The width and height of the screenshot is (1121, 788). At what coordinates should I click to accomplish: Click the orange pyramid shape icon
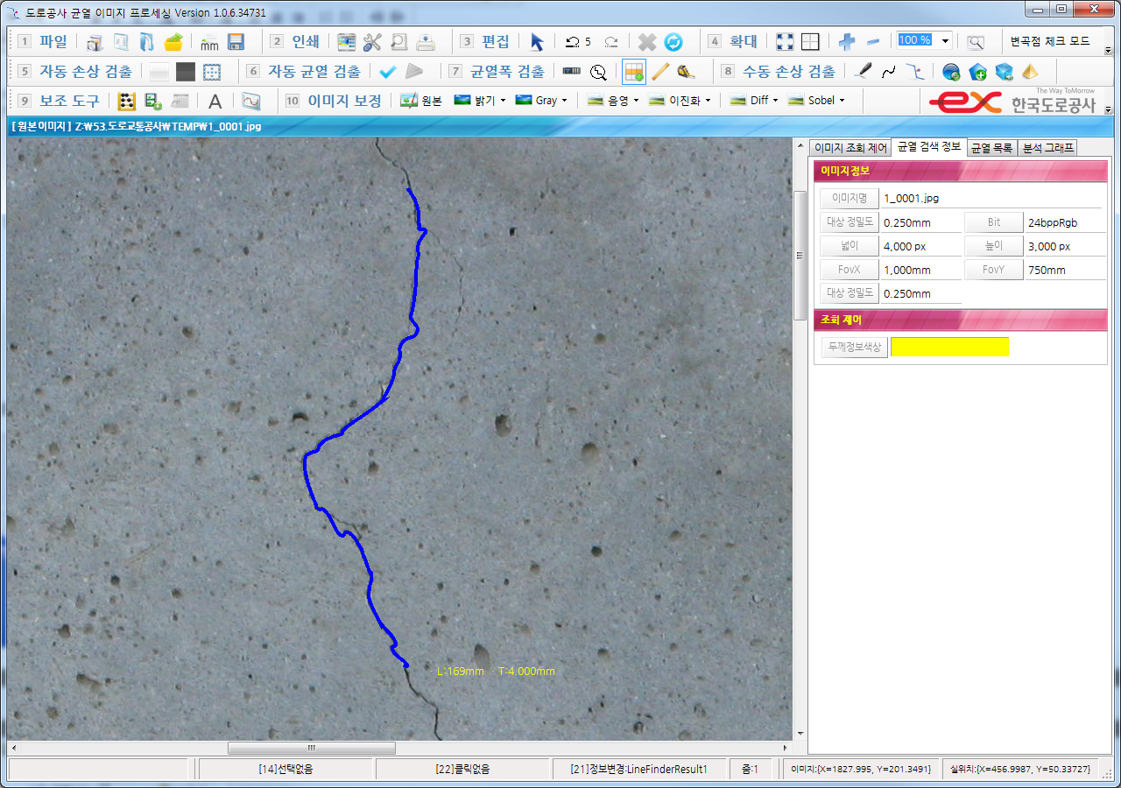click(x=1031, y=72)
